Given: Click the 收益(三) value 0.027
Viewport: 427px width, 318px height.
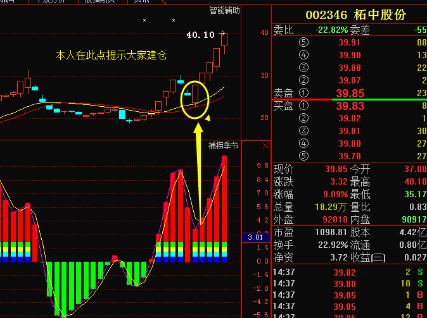Looking at the screenshot, I should tap(416, 257).
